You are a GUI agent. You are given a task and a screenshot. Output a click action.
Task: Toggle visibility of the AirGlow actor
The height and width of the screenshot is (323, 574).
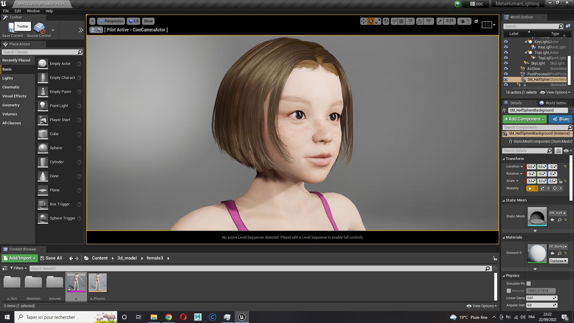coord(506,69)
